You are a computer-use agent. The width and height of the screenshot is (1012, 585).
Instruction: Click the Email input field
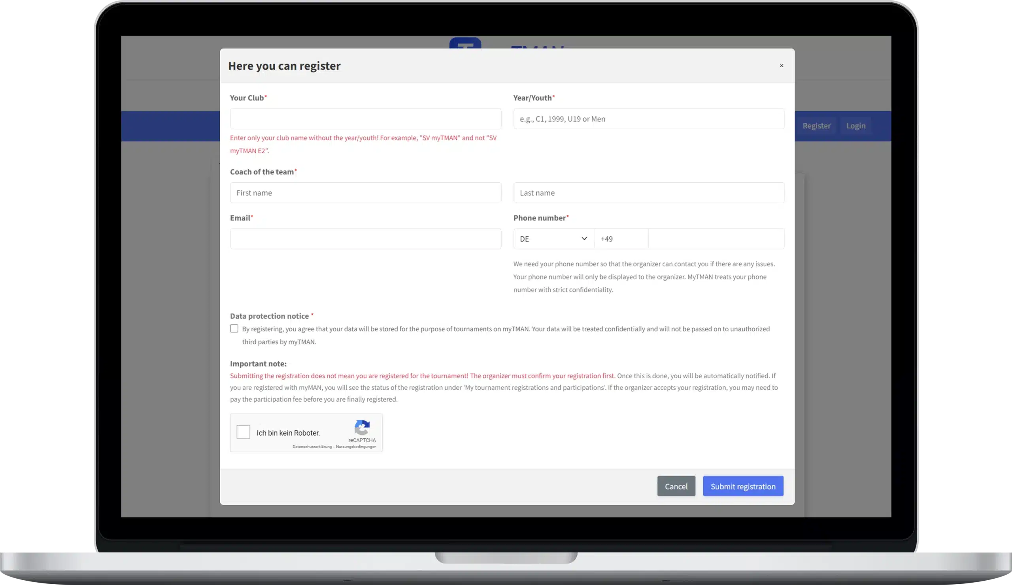pos(365,238)
